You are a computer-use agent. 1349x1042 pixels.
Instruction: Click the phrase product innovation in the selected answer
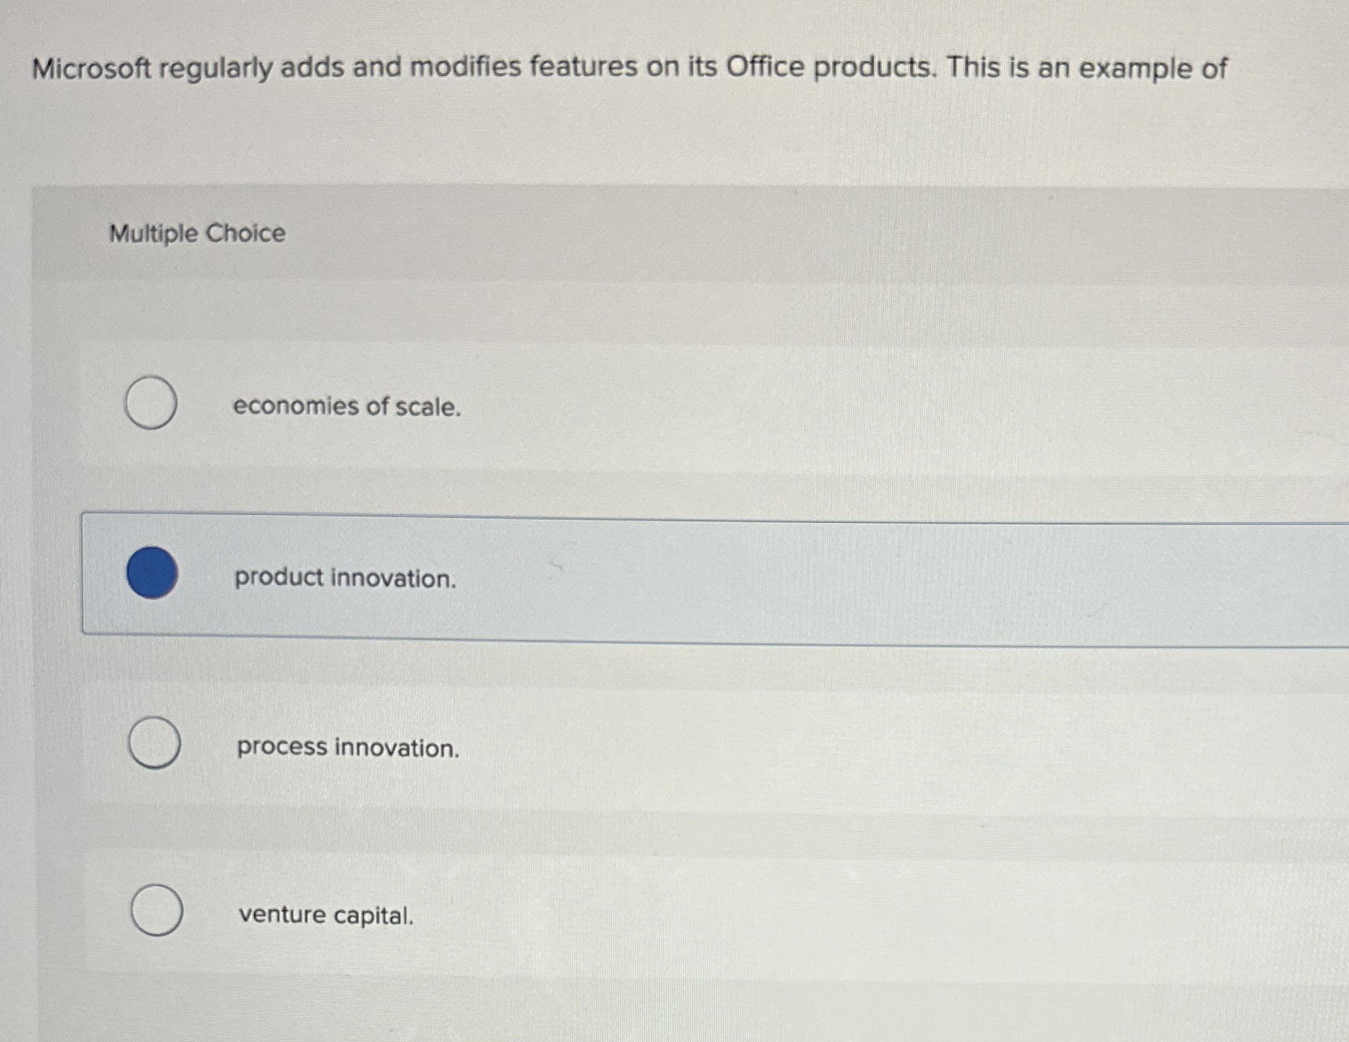343,578
